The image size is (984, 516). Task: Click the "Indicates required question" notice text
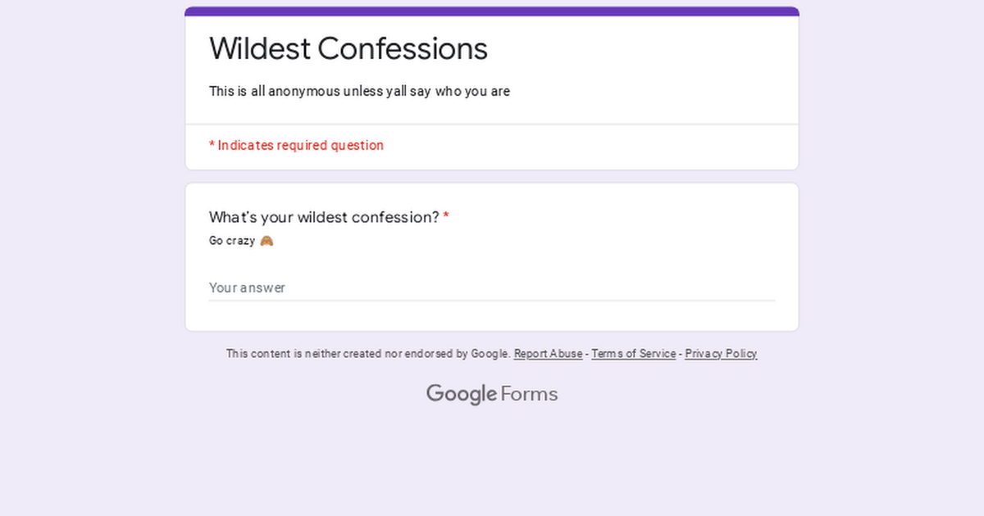300,146
